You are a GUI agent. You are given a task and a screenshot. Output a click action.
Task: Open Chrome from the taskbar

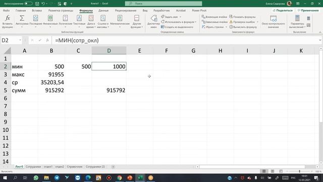tap(119, 177)
